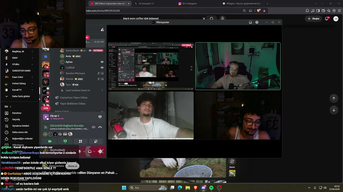Open Brave Rewards triangle icon

point(264,11)
